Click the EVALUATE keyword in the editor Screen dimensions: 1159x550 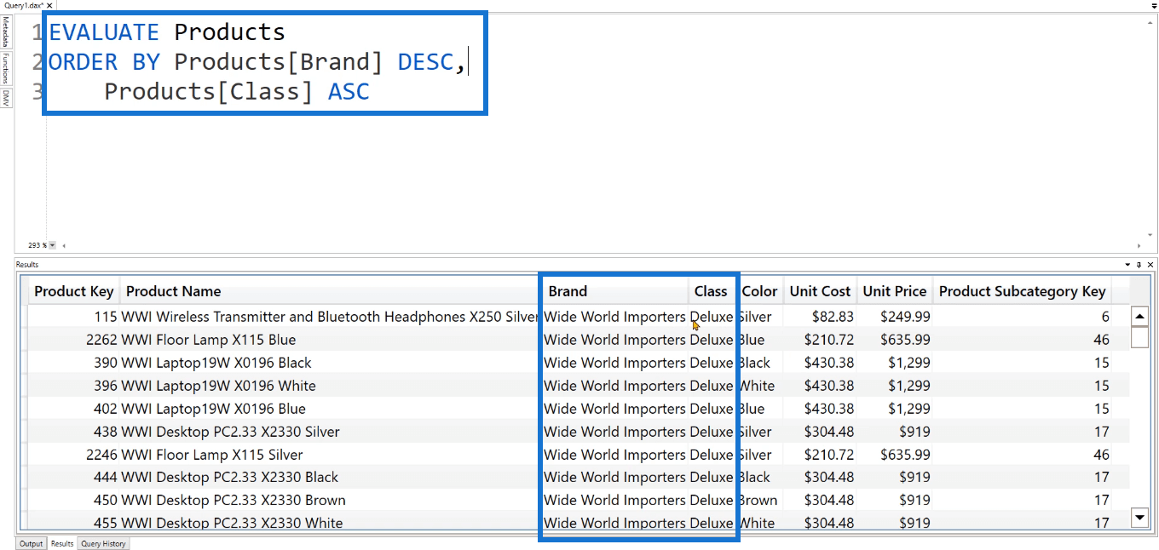click(x=104, y=32)
